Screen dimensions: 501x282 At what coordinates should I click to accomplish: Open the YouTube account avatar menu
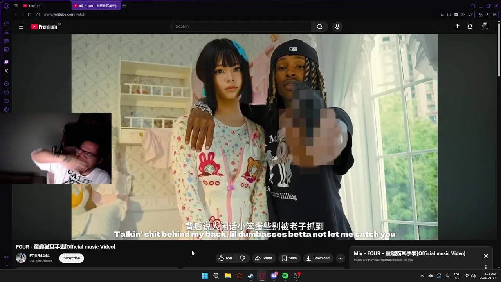point(485,27)
